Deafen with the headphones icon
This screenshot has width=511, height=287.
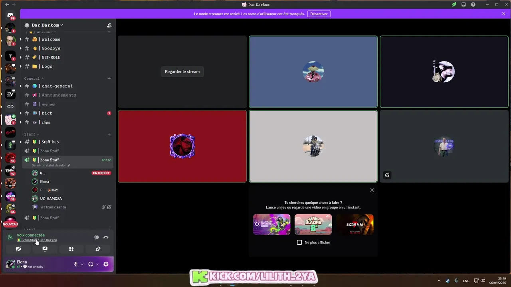91,264
